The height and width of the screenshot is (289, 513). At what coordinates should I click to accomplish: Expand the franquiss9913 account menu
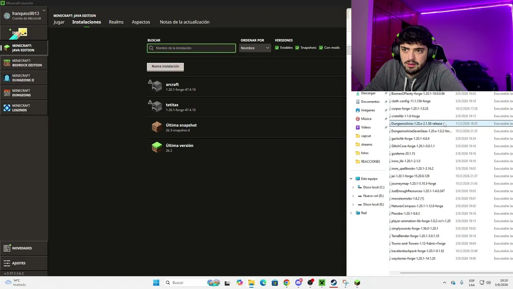[x=44, y=10]
